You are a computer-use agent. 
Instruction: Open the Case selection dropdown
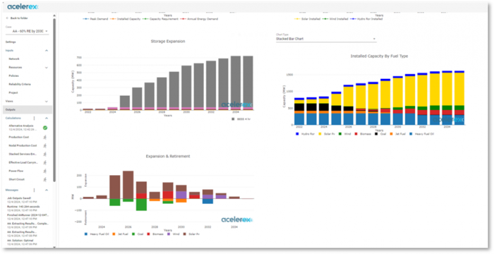point(27,31)
